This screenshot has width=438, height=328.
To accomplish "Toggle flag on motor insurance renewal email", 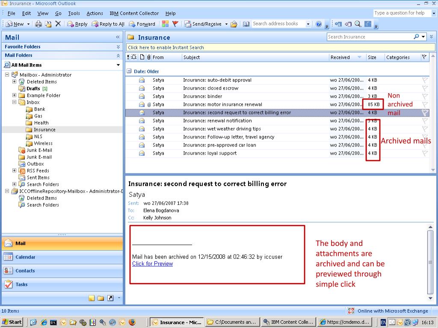I will pos(424,105).
